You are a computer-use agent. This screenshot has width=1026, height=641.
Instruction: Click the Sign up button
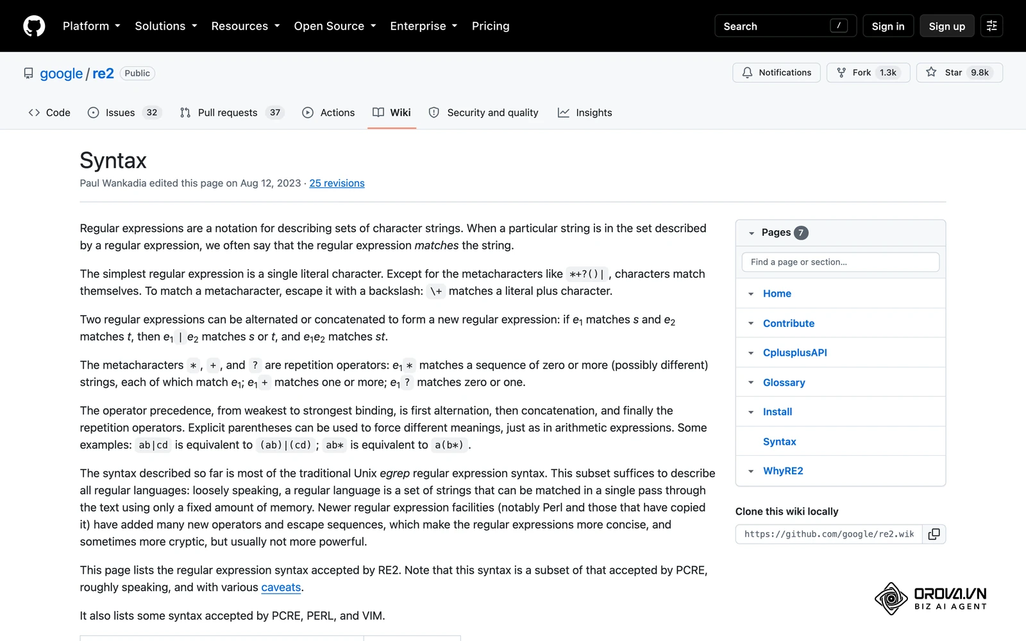947,26
